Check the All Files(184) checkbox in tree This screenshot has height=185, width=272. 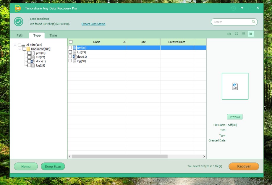coord(20,45)
